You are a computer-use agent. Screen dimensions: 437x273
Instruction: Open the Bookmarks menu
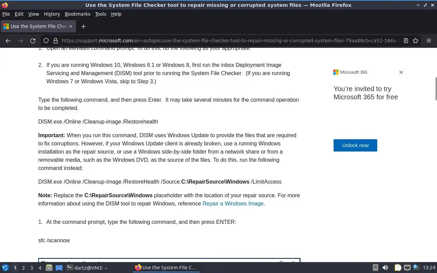point(77,14)
